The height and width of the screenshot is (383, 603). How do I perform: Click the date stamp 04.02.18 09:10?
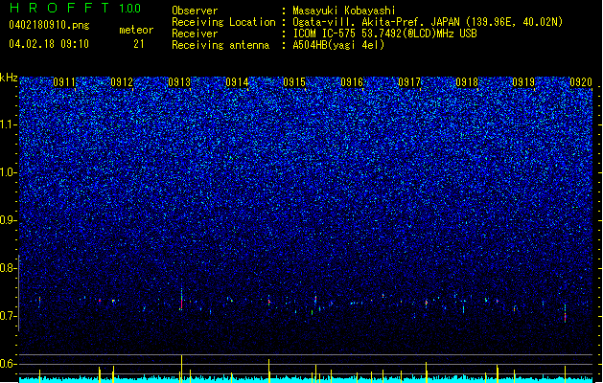(49, 44)
